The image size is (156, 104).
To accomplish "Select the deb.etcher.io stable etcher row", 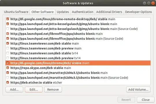I will [x=78, y=82].
